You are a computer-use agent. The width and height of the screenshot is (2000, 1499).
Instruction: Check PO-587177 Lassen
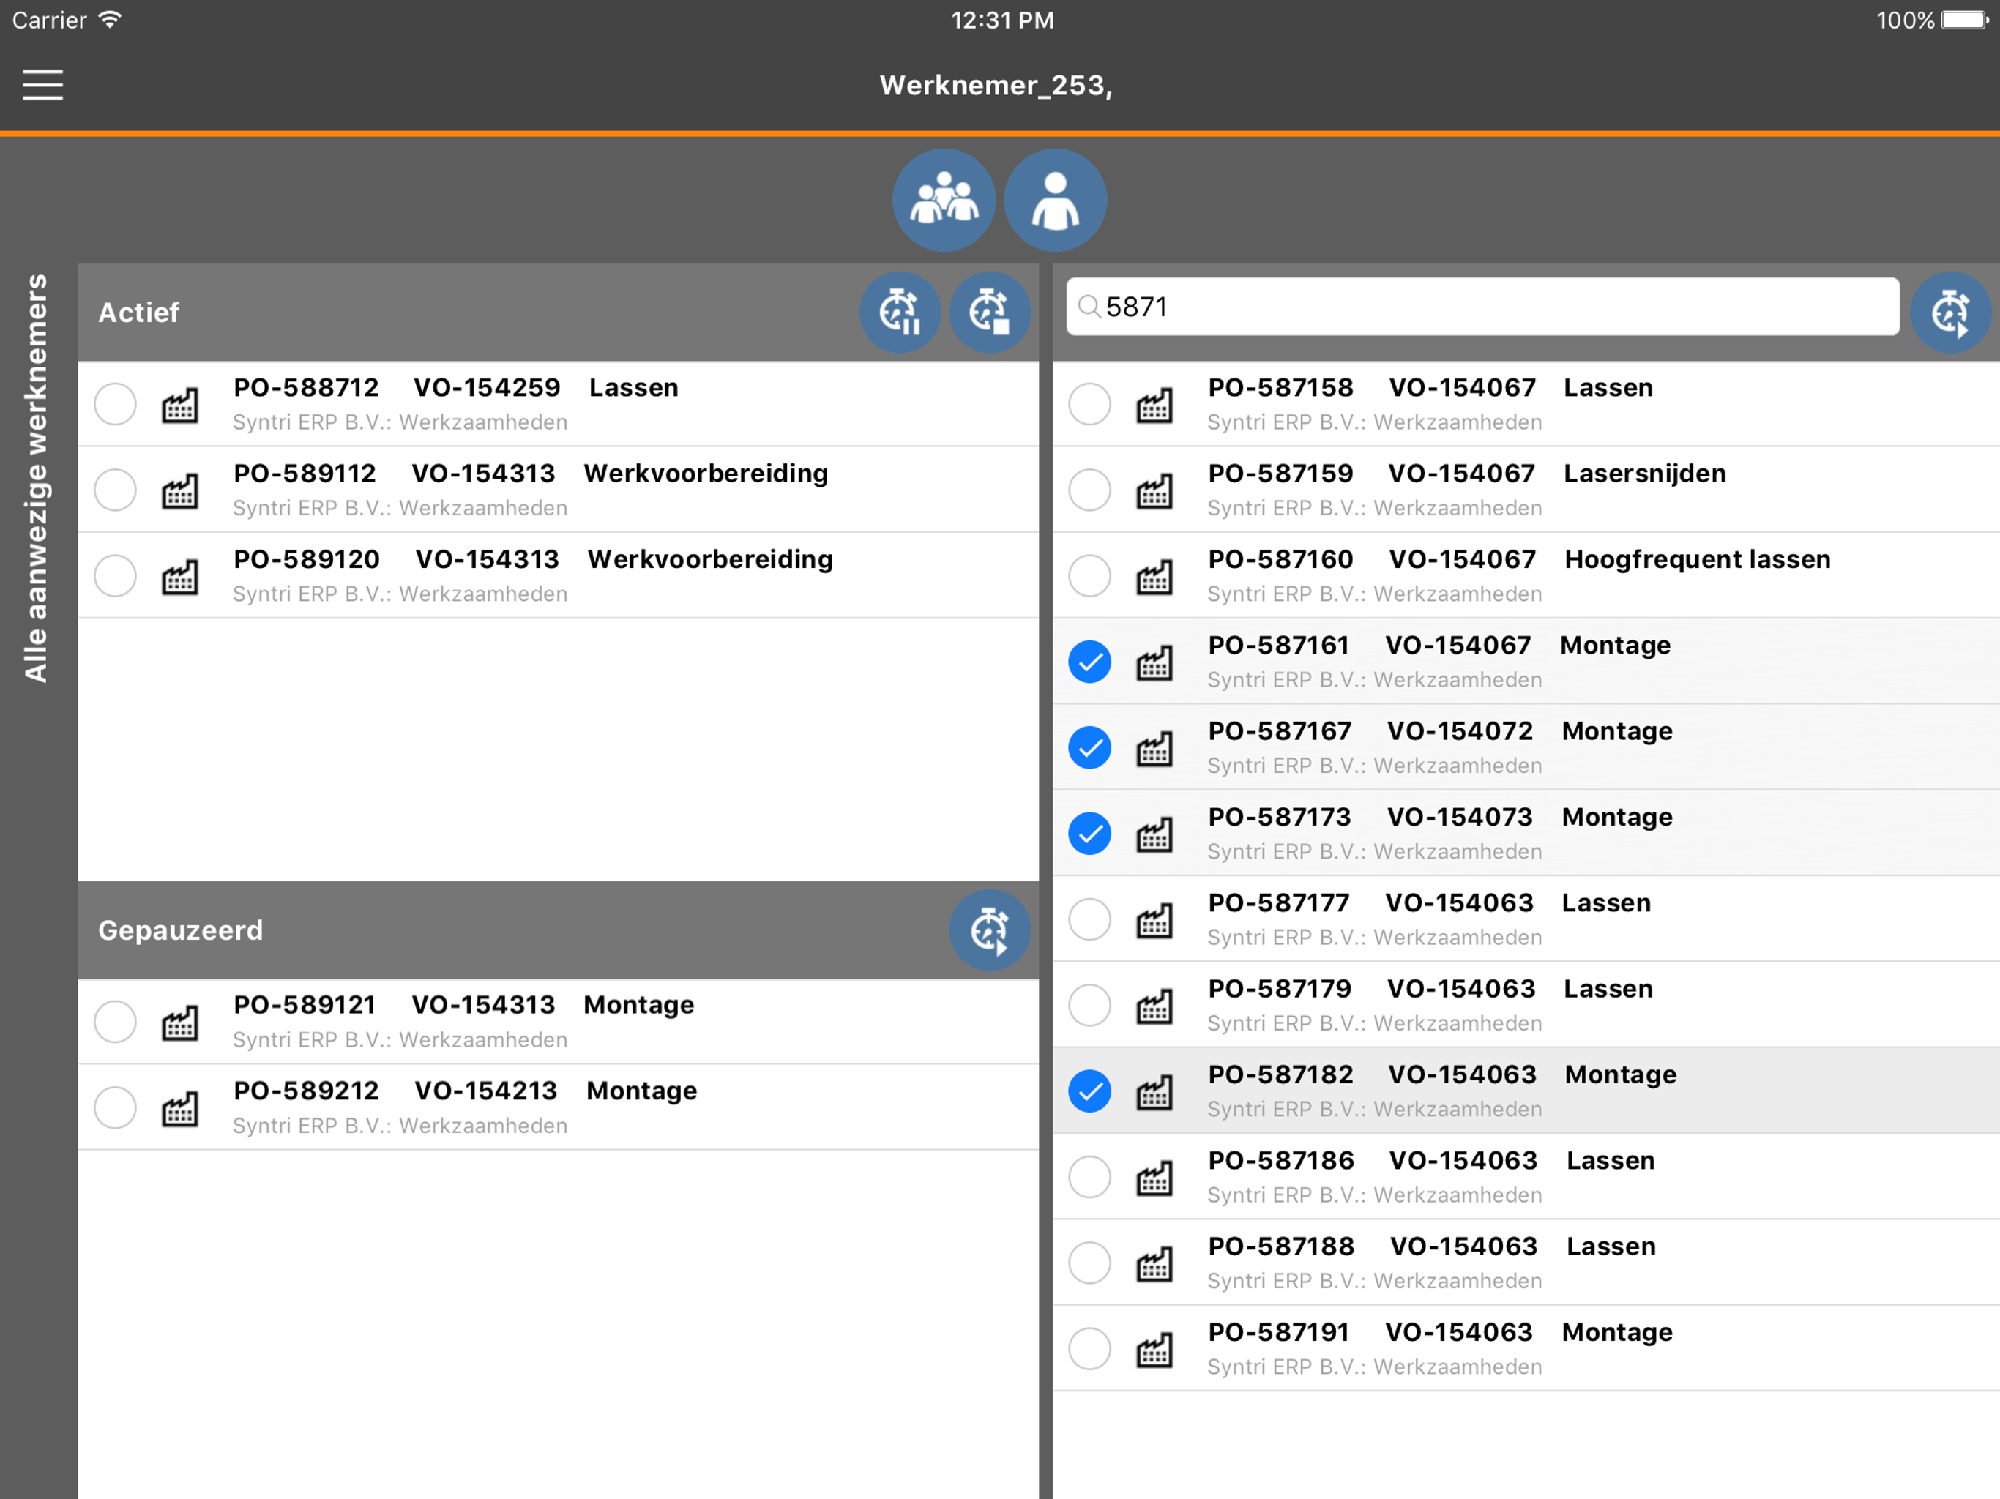point(1089,919)
